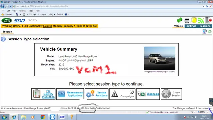Click the exit door icon with red arrow
This screenshot has height=120, width=213.
point(209,20)
